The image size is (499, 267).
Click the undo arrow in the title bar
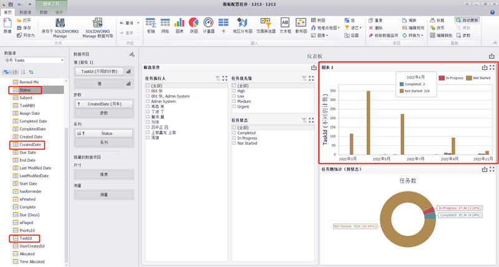pyautogui.click(x=20, y=4)
